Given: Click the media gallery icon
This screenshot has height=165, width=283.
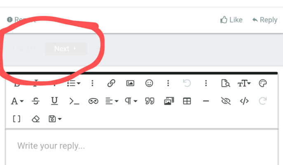Looking at the screenshot, I should (x=169, y=101).
